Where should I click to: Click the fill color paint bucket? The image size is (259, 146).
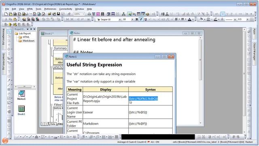[x=201, y=19]
